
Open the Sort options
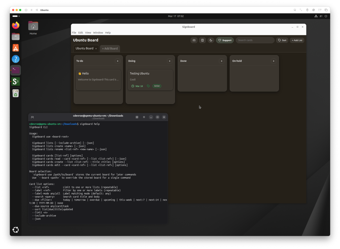point(282,40)
